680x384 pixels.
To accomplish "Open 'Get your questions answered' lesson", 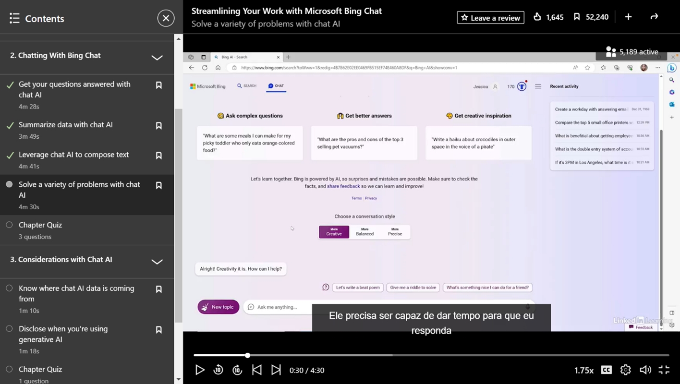I will [74, 89].
